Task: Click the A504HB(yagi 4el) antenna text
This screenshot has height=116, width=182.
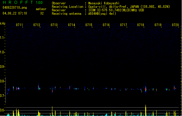Action: [102, 14]
